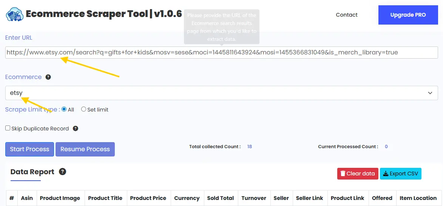443x206 pixels.
Task: Enable the Skip Duplicate Record checkbox
Action: click(8, 128)
